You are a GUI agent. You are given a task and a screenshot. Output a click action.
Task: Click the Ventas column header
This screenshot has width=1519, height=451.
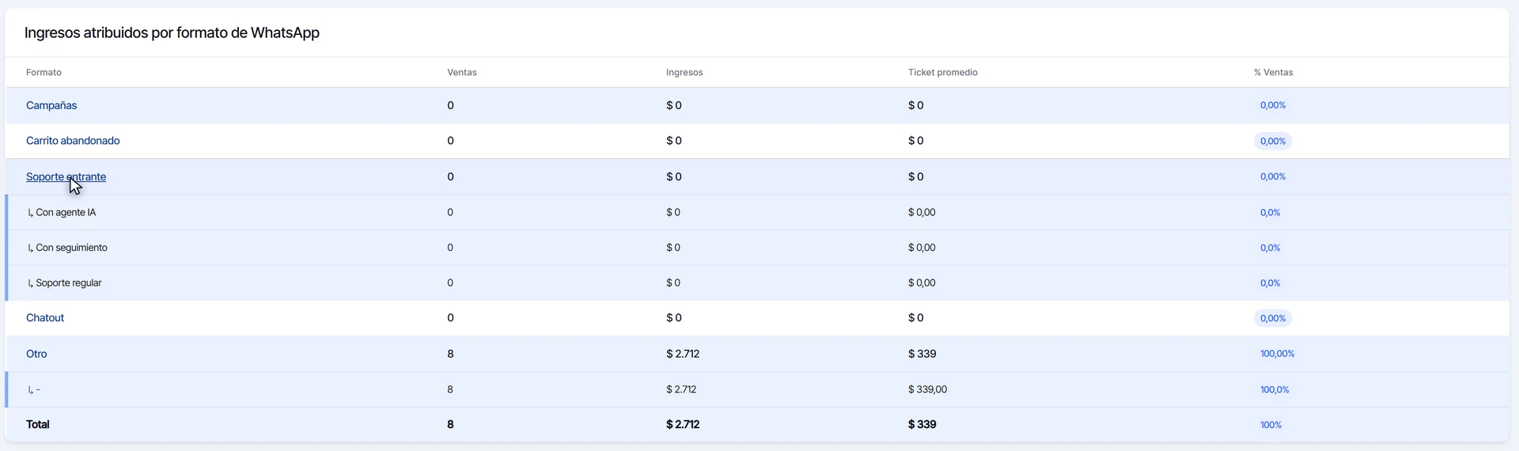[462, 72]
